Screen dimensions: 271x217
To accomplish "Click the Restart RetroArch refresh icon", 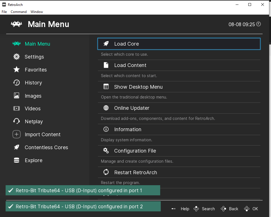I will [x=106, y=172].
